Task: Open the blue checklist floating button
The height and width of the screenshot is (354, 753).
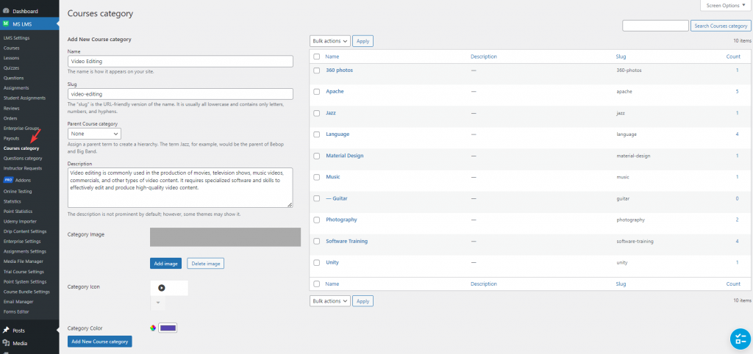Action: pos(740,339)
